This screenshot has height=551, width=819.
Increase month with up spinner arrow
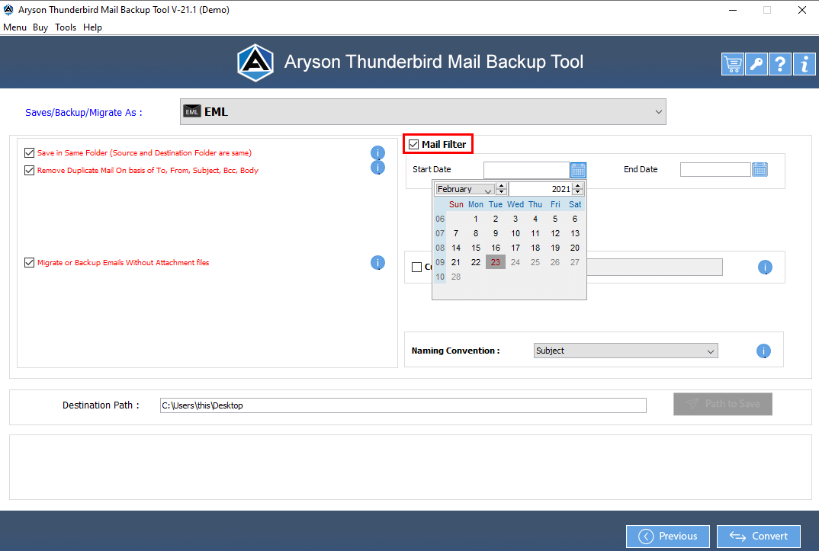(502, 186)
